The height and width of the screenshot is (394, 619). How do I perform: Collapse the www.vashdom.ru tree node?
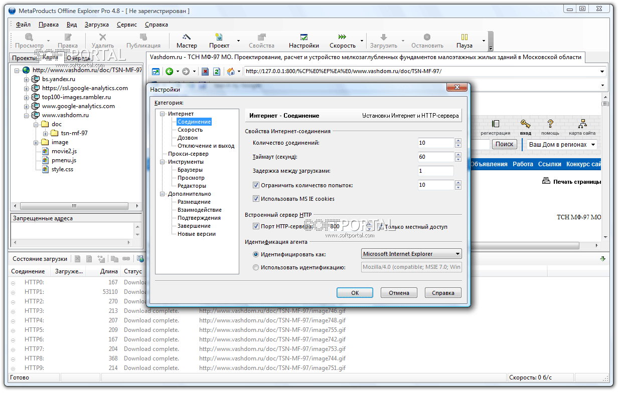pos(27,115)
